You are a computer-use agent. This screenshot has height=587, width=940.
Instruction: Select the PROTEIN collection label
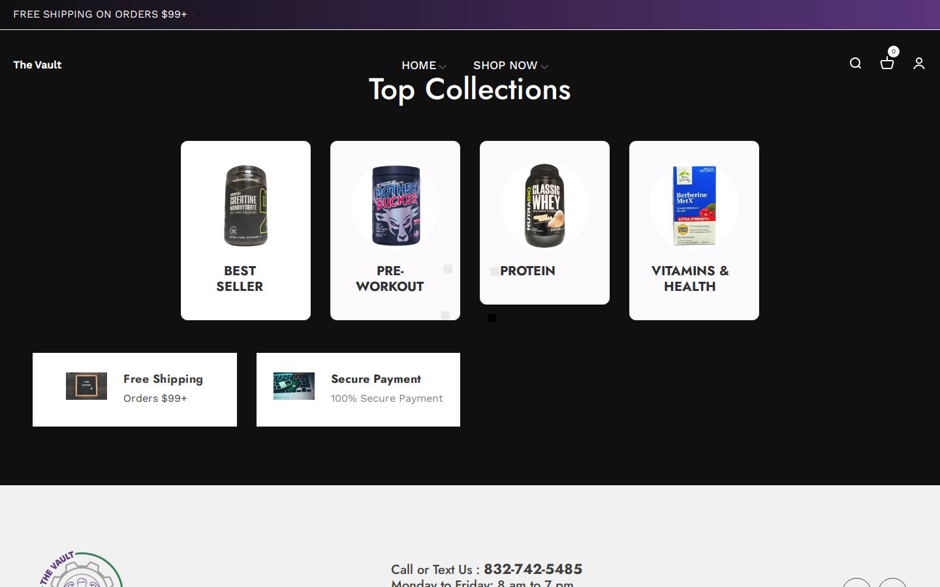[x=527, y=271]
